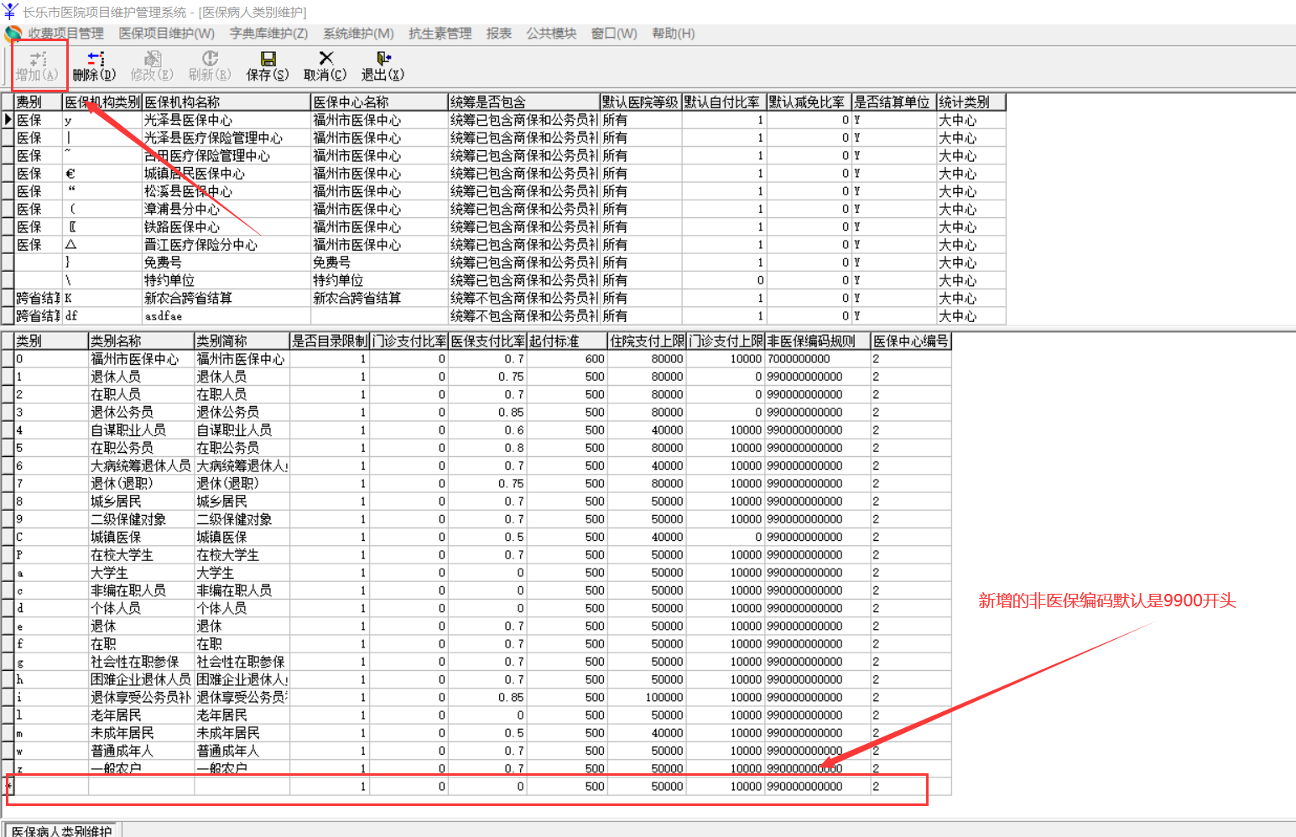The image size is (1296, 837).
Task: Open the 报表 menu
Action: point(499,34)
